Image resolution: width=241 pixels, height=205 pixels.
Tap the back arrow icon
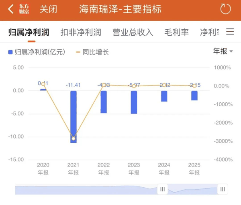10,9
